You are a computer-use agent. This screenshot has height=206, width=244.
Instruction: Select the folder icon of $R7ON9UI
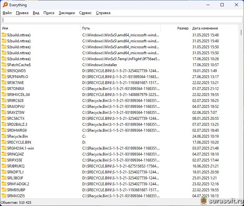pos(4,88)
